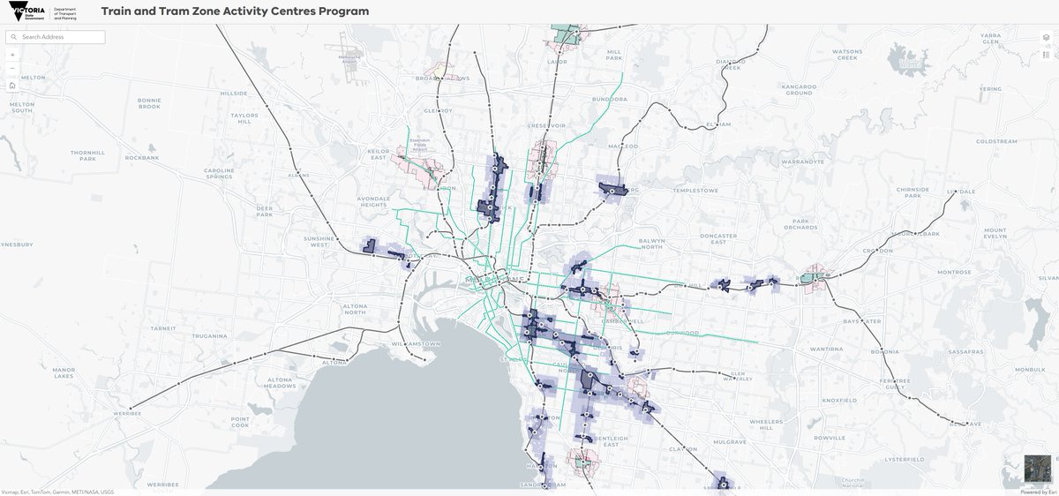1059x496 pixels.
Task: Open the map layers list
Action: point(1047,38)
